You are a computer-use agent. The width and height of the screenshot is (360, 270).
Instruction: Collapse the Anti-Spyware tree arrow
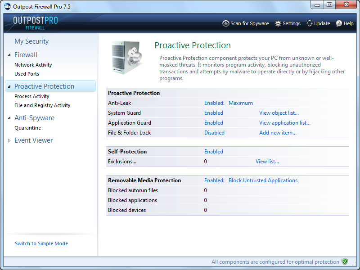tap(9, 118)
